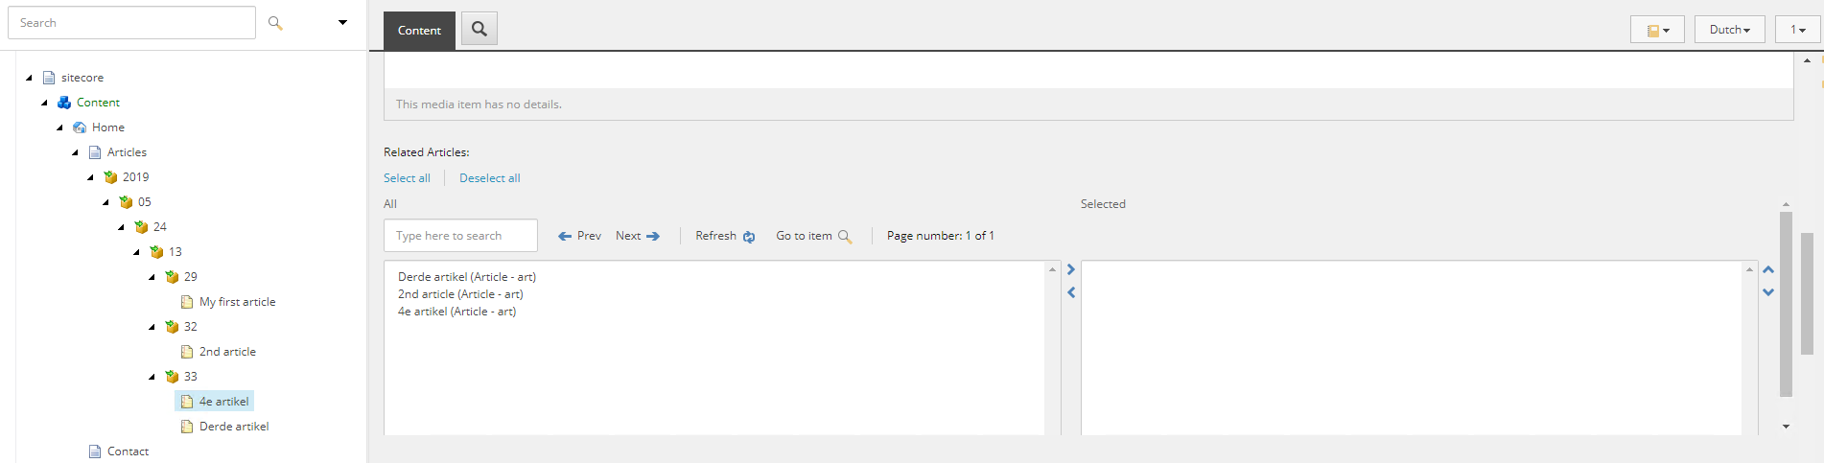Click the 2nd article page icon in tree
Image resolution: width=1824 pixels, height=463 pixels.
[187, 352]
